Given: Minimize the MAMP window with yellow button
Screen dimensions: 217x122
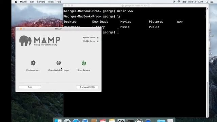Looking at the screenshot, I should [21, 29].
